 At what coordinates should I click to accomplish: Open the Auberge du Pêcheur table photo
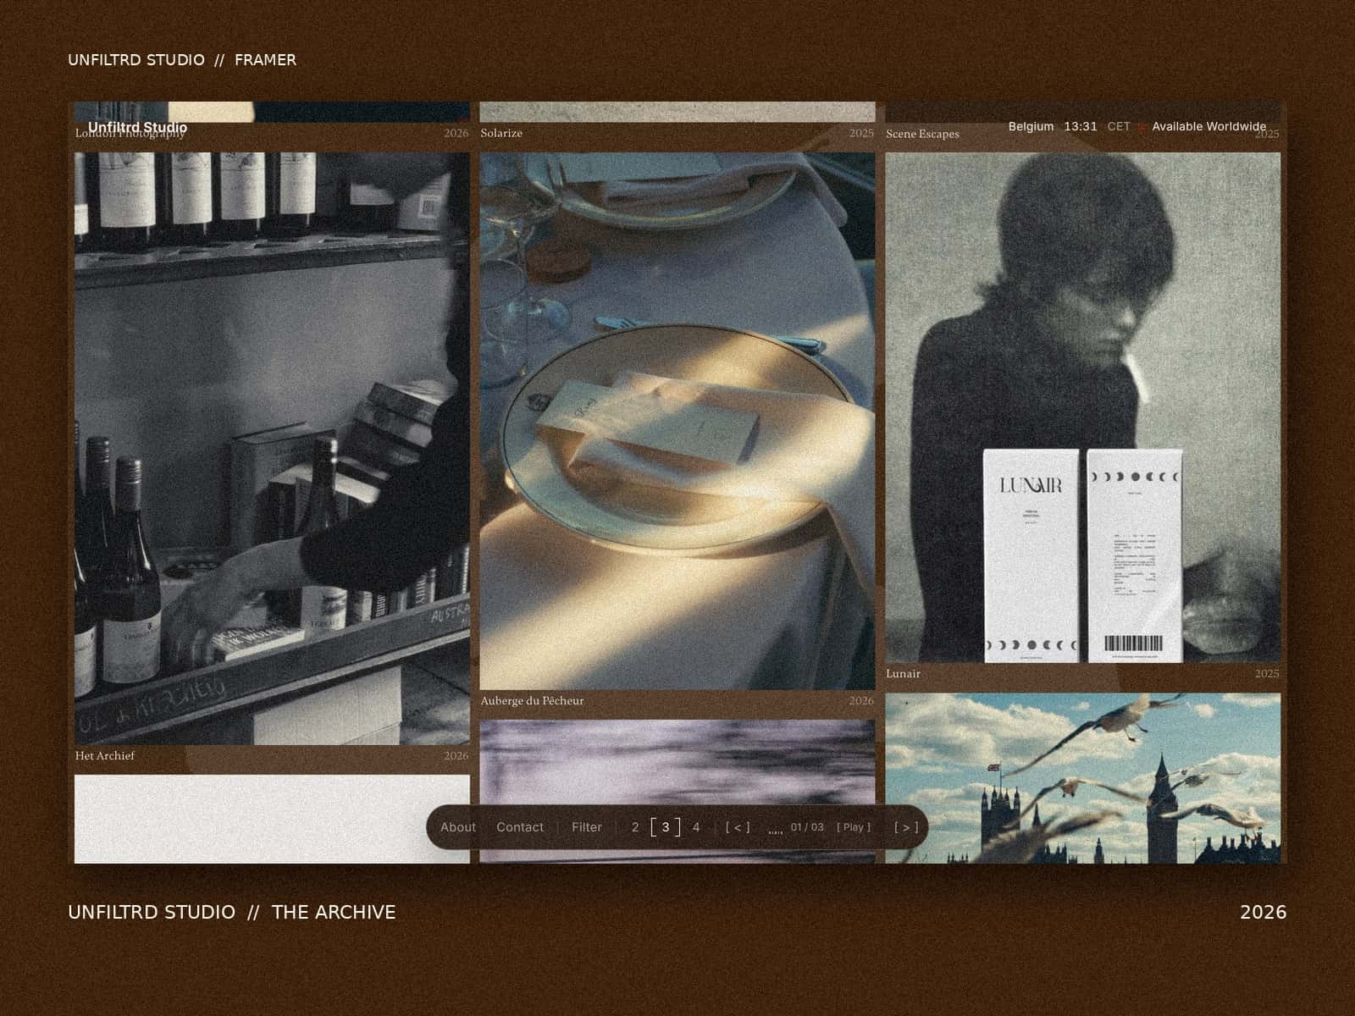pos(677,421)
